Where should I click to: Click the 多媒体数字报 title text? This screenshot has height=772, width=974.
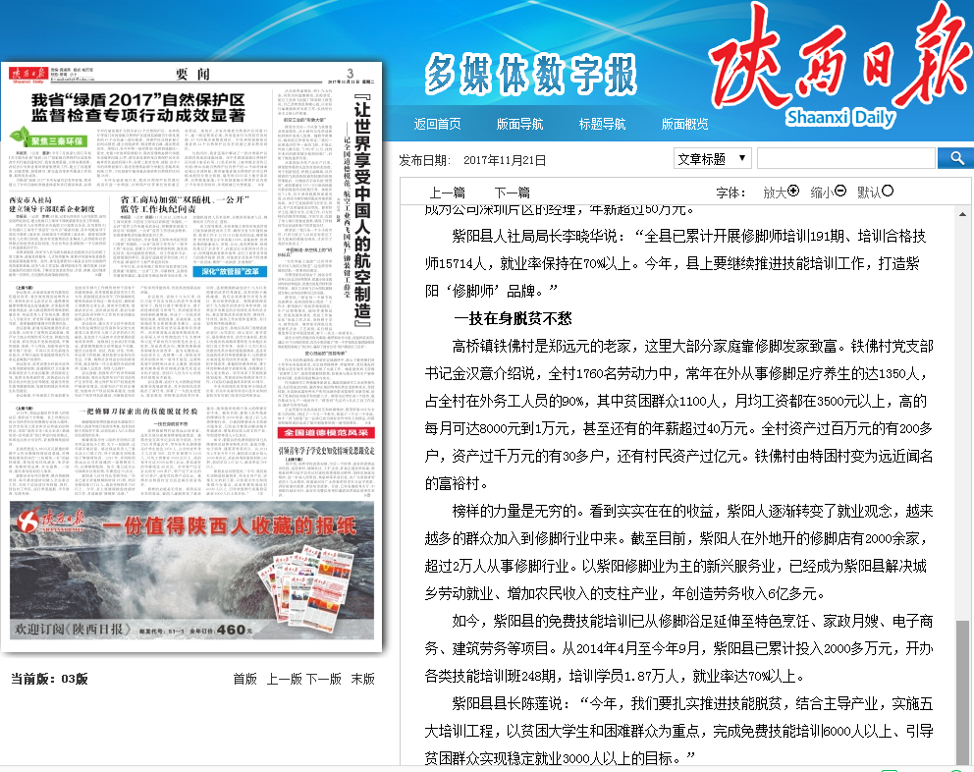click(x=531, y=74)
